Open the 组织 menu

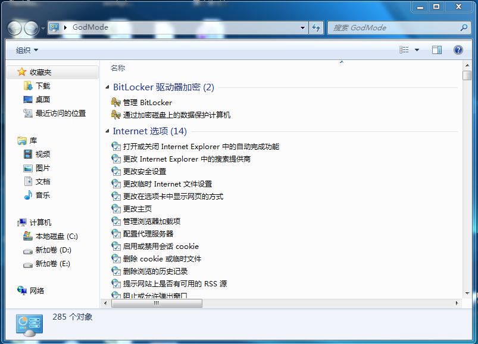[x=27, y=50]
